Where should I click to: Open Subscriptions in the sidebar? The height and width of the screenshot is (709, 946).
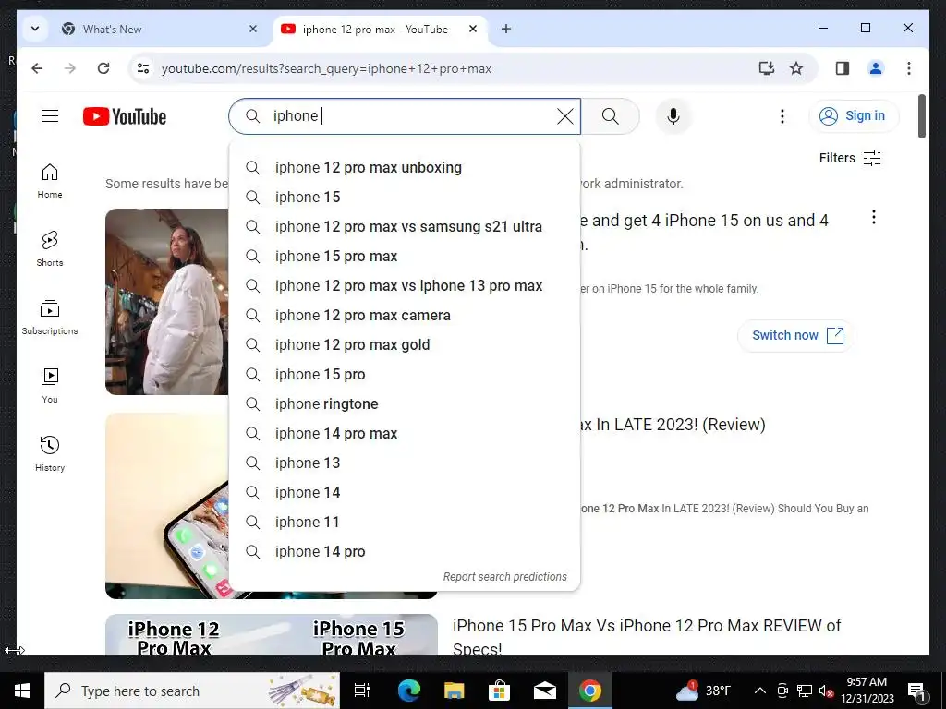point(50,318)
